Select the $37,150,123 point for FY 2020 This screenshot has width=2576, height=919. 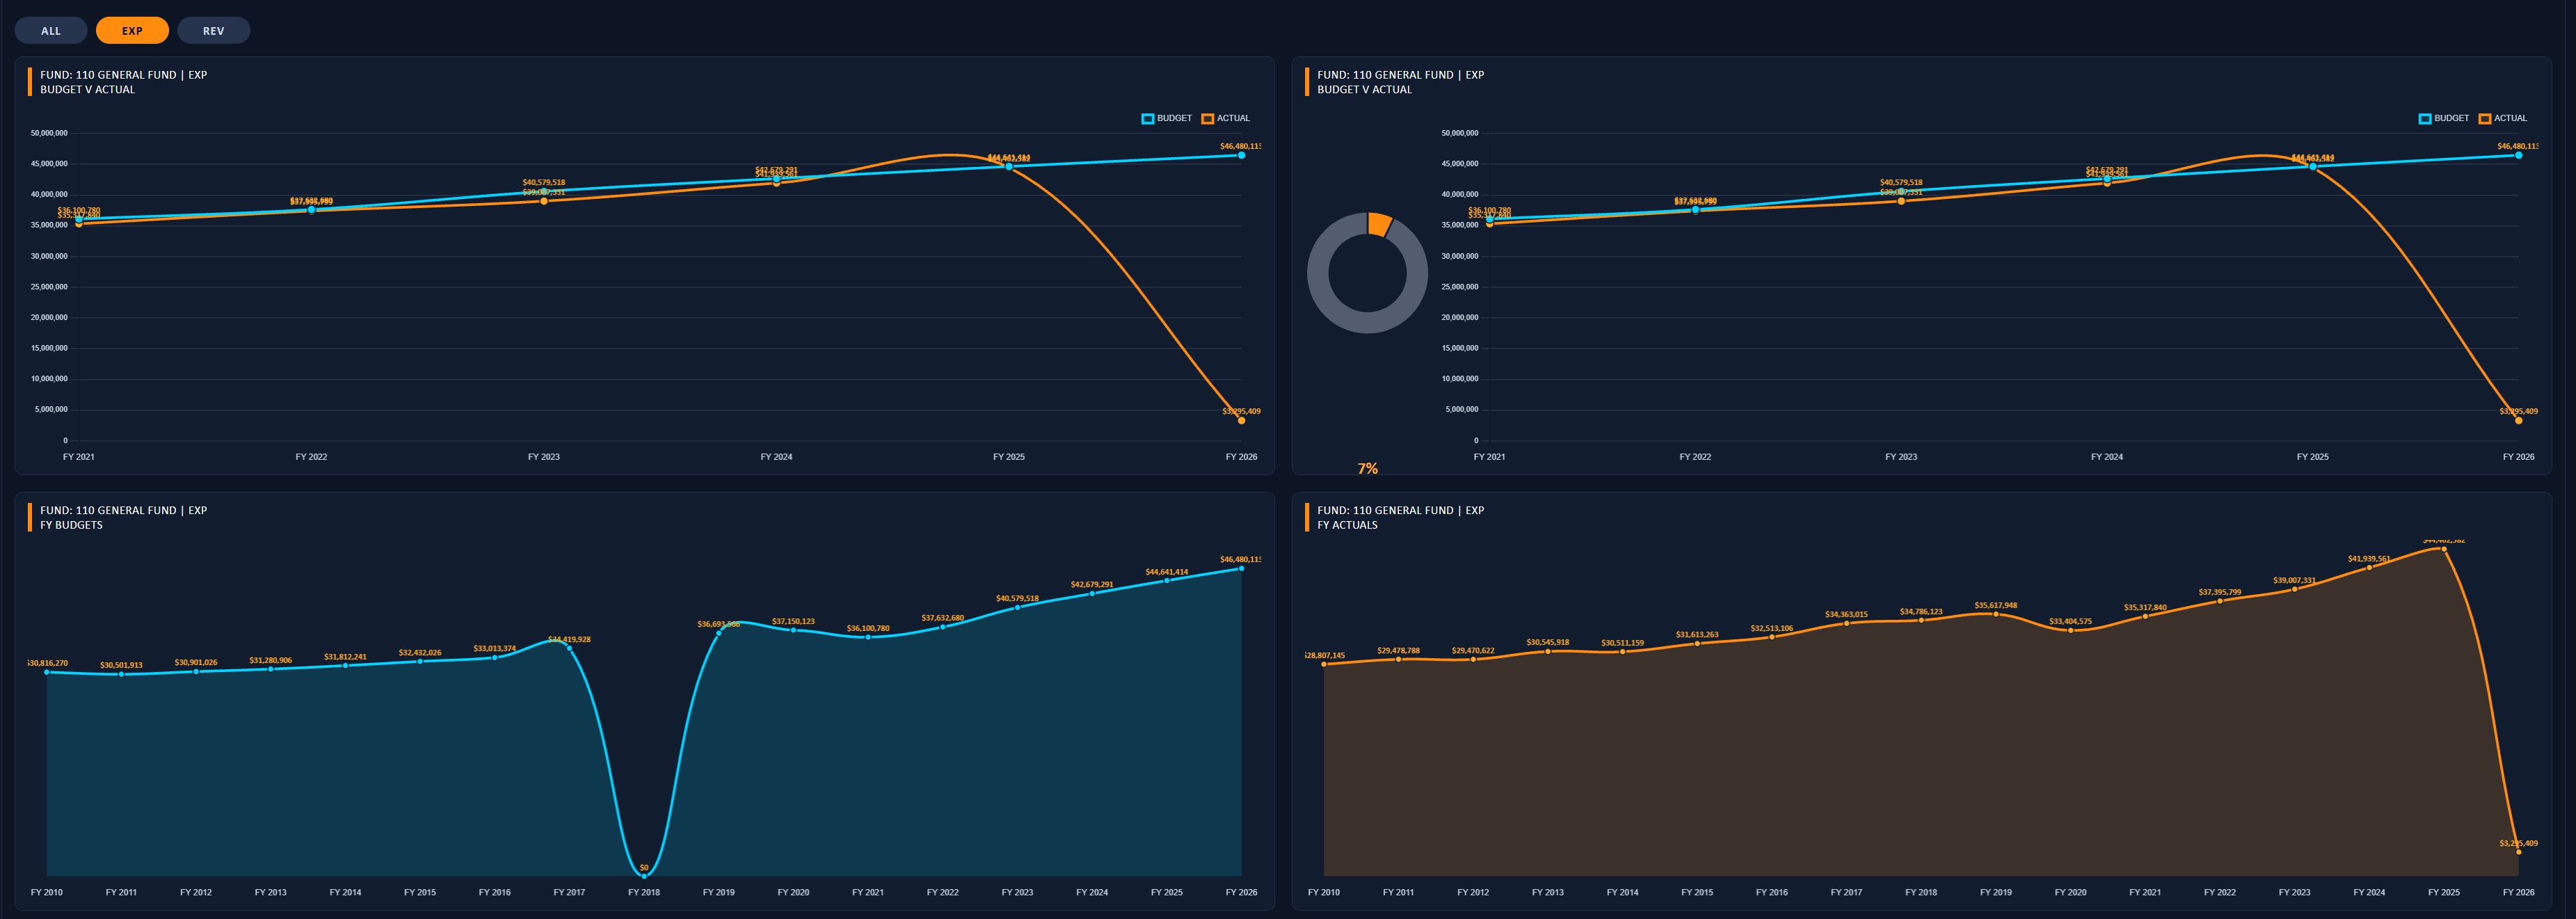tap(794, 630)
